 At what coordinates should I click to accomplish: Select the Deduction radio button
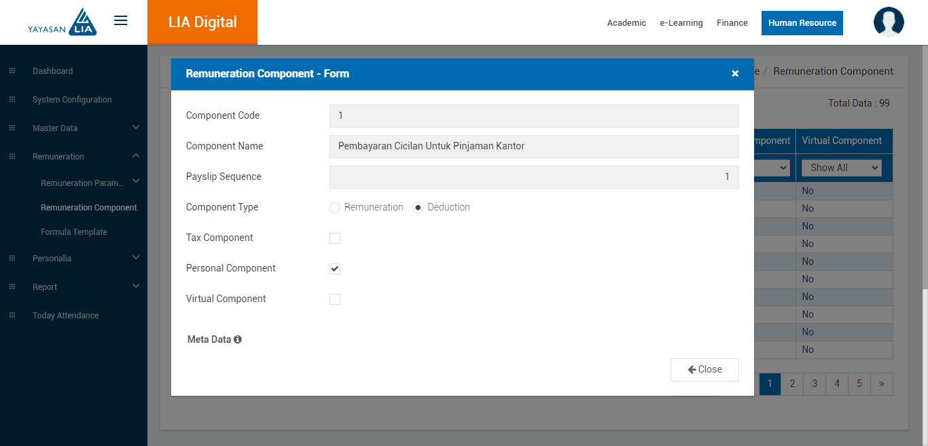pyautogui.click(x=418, y=208)
